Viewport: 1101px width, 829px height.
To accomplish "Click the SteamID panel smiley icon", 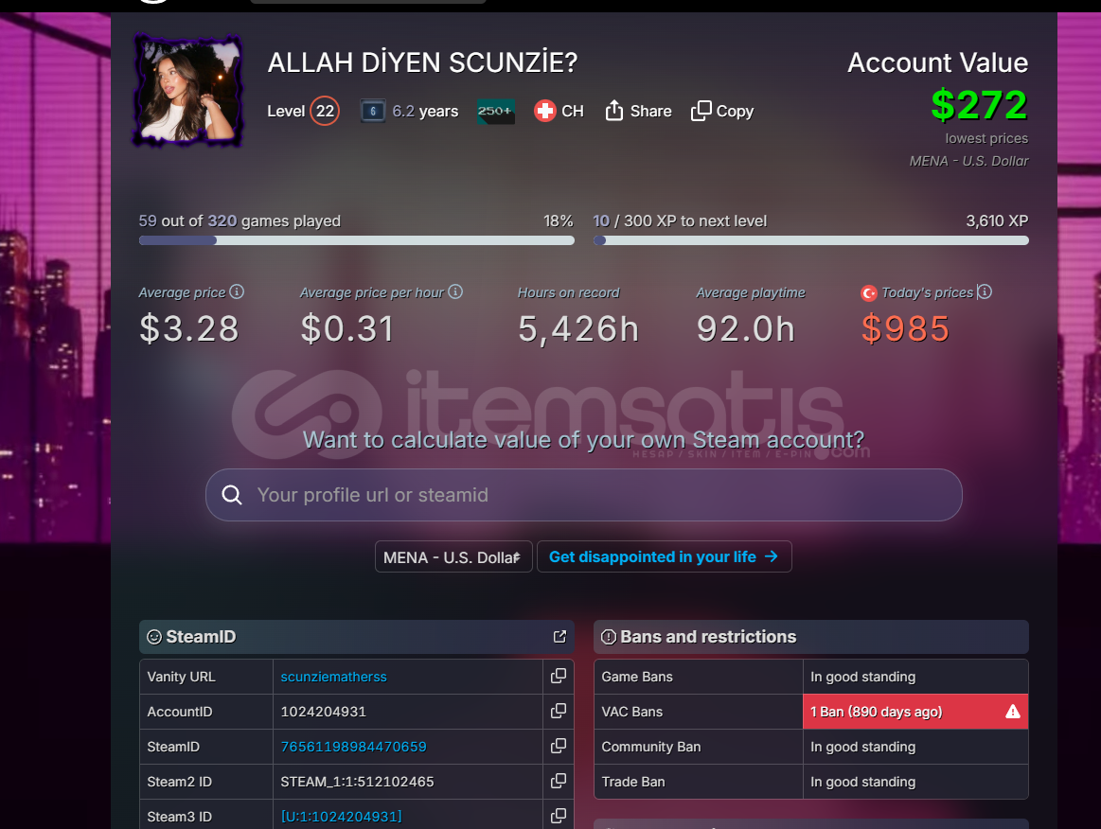I will coord(153,637).
